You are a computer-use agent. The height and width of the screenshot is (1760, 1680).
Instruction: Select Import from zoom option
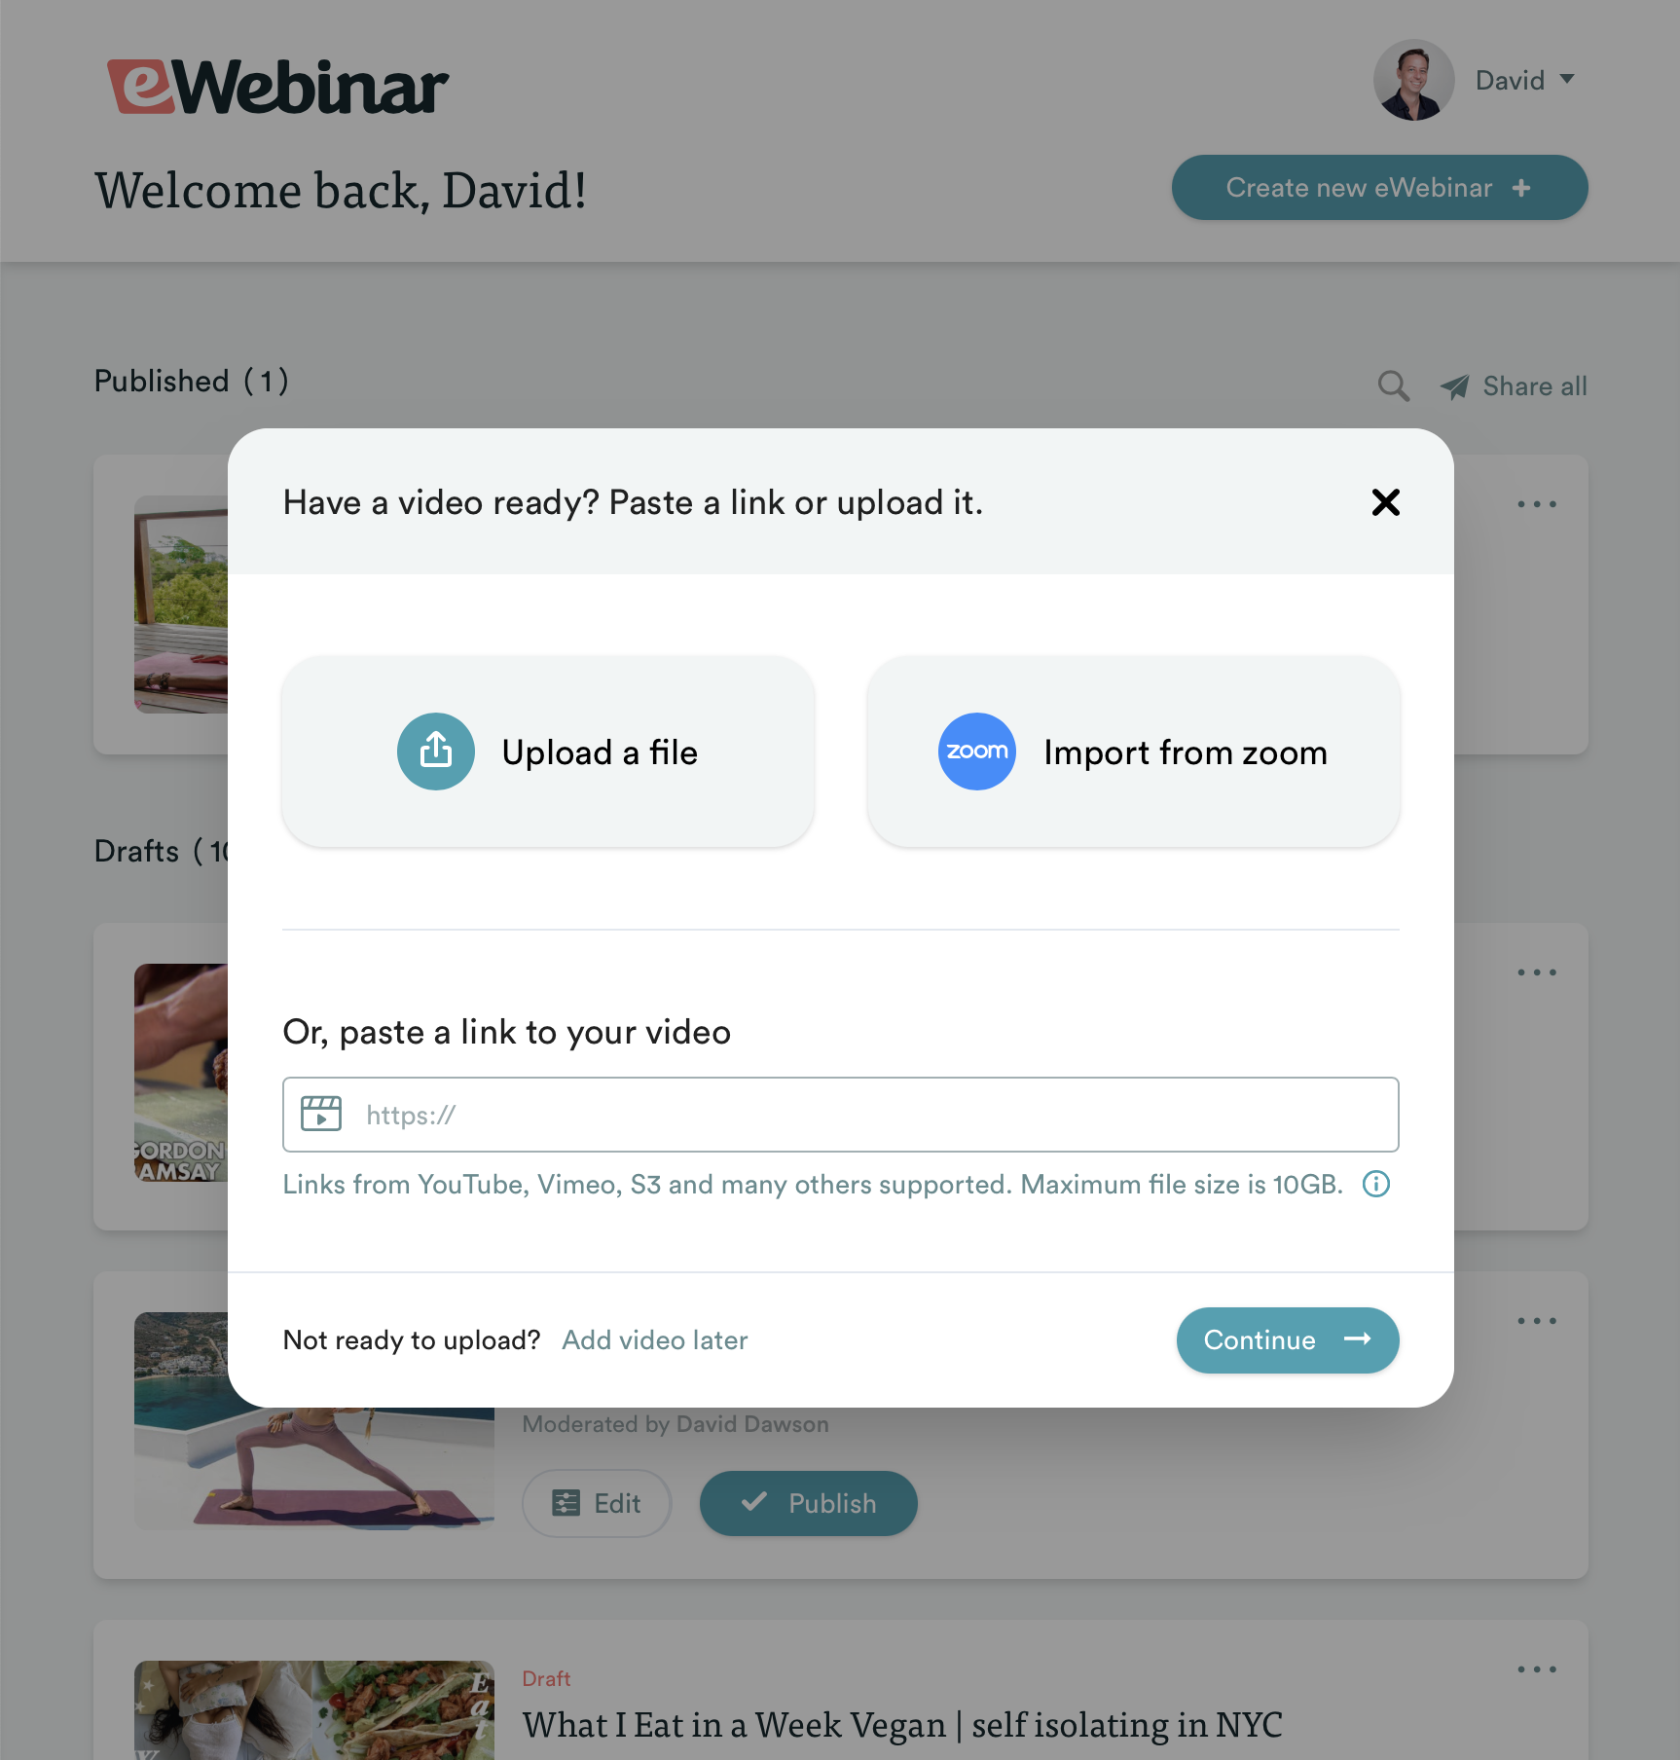coord(1133,752)
